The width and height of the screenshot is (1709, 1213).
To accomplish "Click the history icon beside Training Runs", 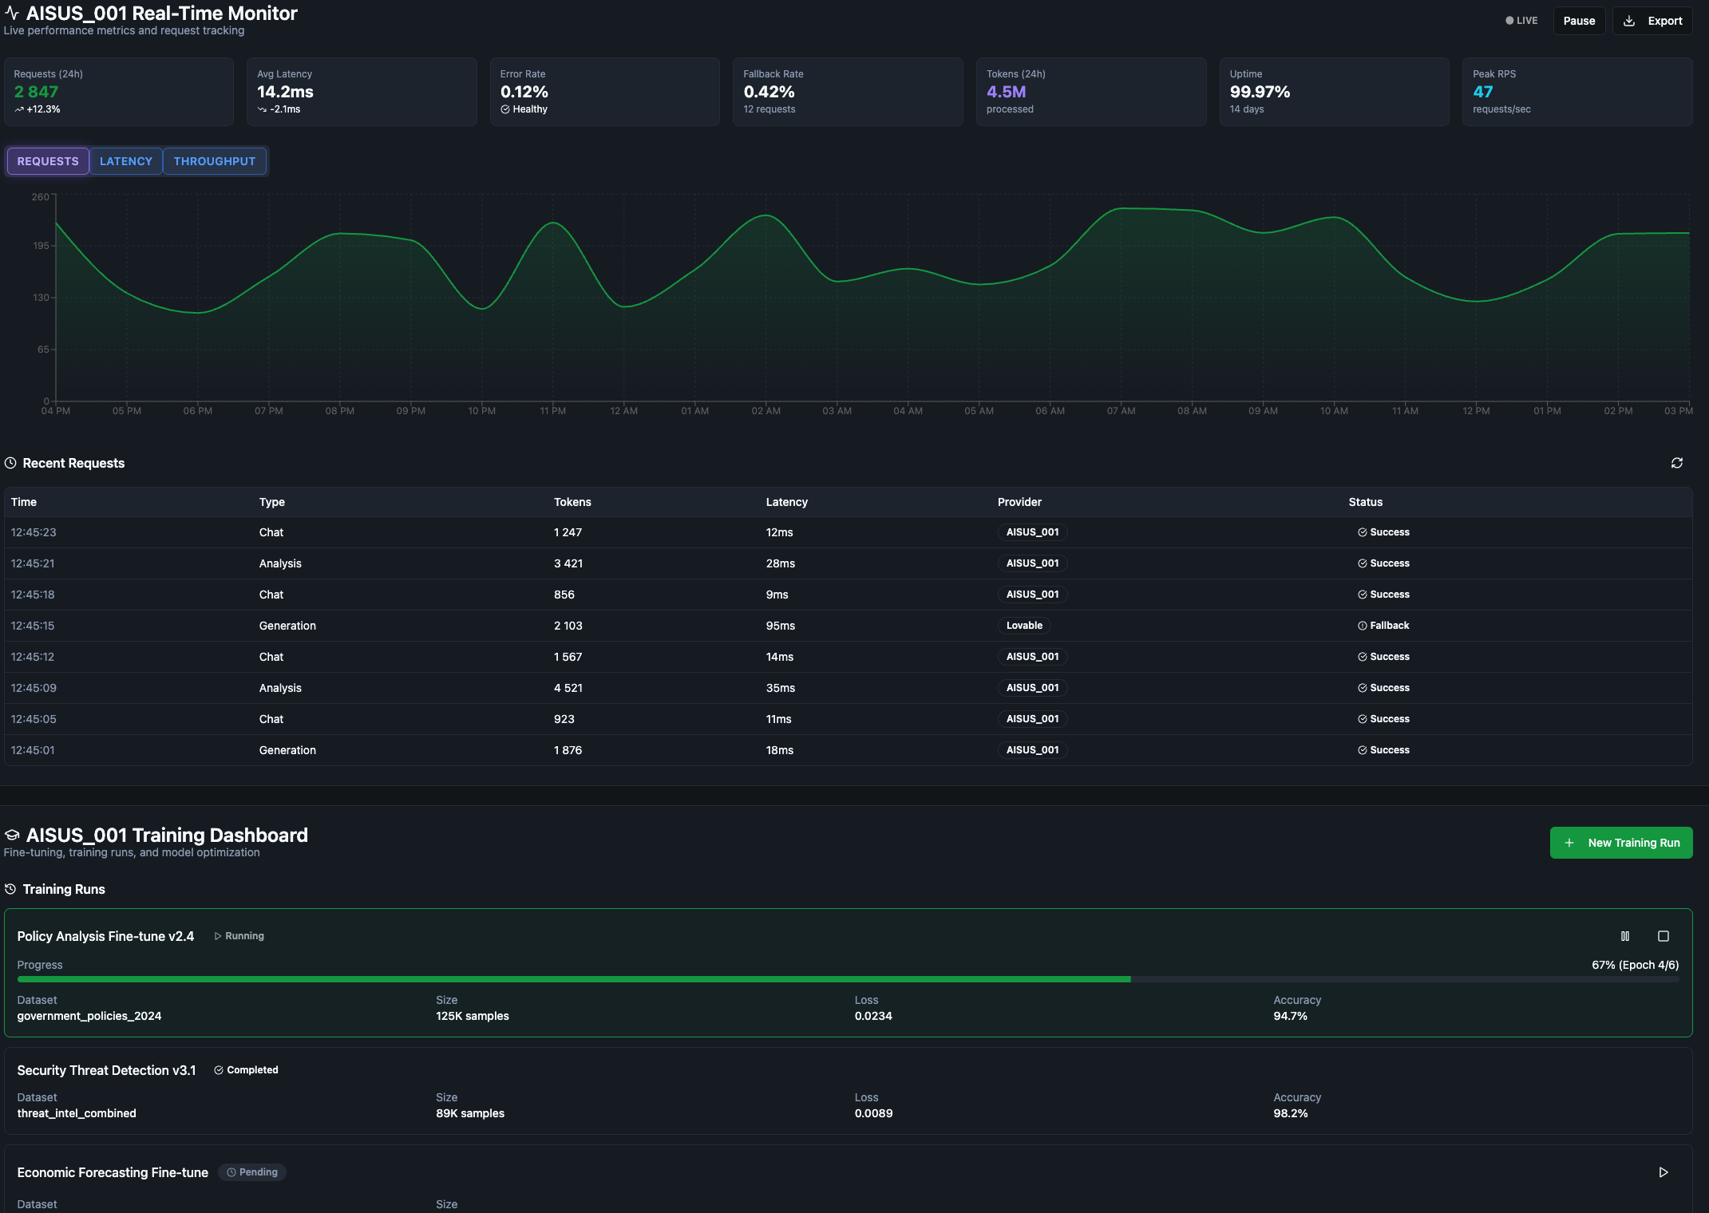I will (x=10, y=889).
